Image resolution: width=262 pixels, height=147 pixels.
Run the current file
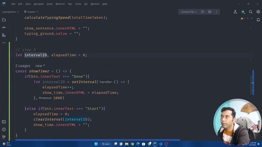click(203, 12)
